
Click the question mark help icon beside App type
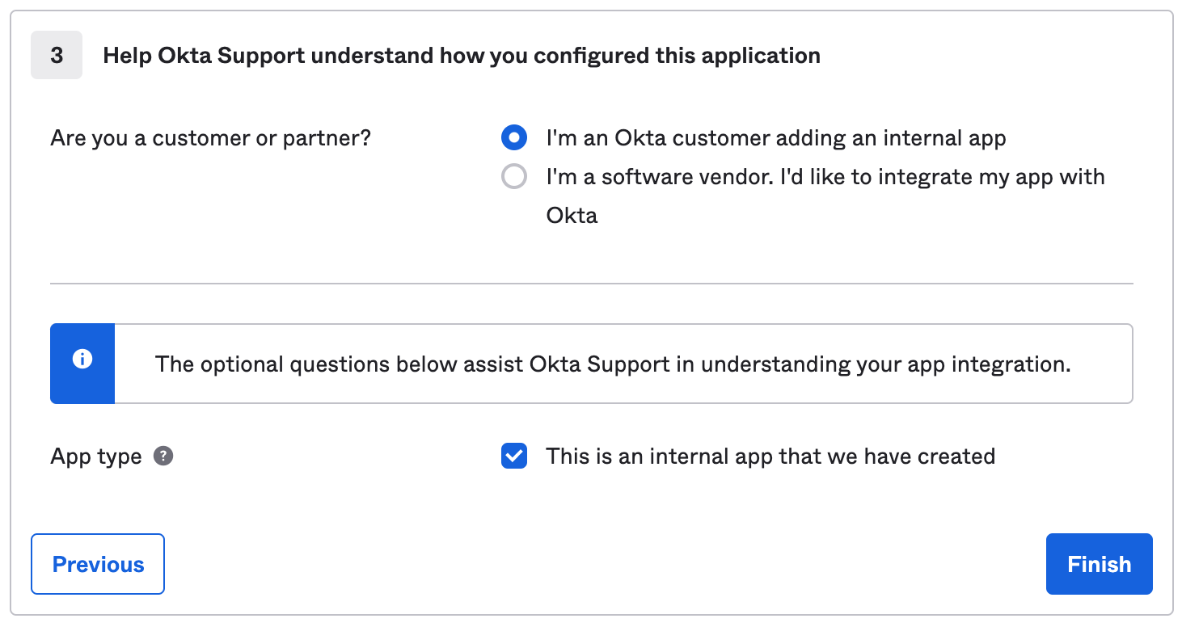point(163,457)
